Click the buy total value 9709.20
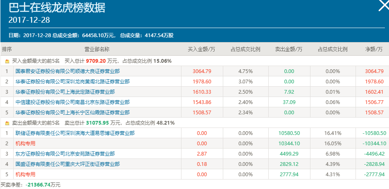The width and height of the screenshot is (389, 189). pos(96,61)
